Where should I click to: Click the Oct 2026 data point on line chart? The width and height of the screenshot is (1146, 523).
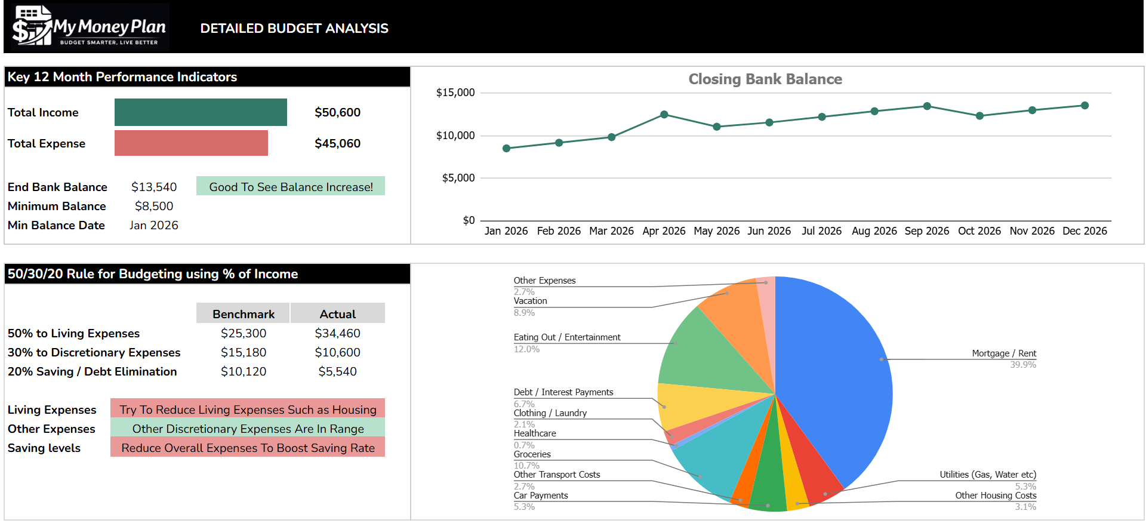[x=979, y=116]
